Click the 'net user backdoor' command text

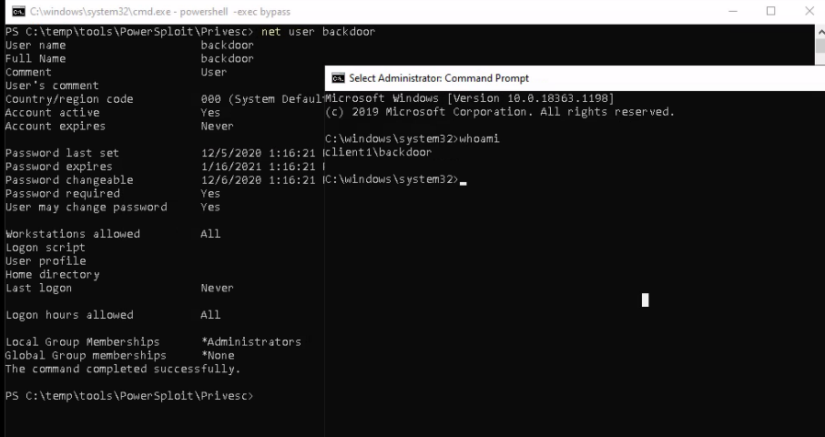pos(318,32)
